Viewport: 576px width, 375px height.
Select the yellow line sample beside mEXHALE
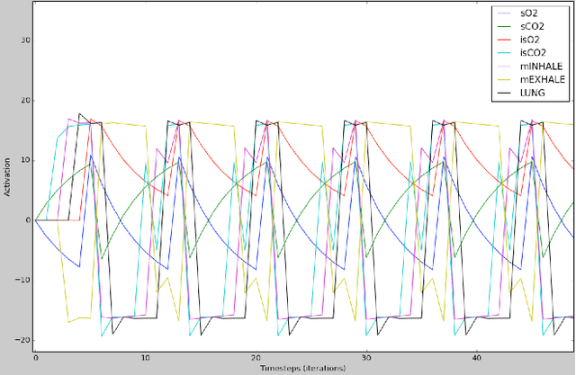[503, 78]
